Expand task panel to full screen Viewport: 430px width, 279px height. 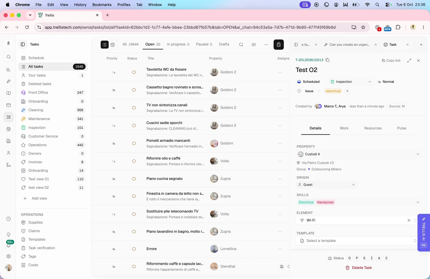click(409, 61)
